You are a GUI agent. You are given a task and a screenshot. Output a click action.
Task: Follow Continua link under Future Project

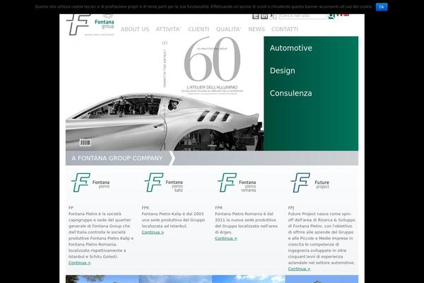[x=299, y=269]
